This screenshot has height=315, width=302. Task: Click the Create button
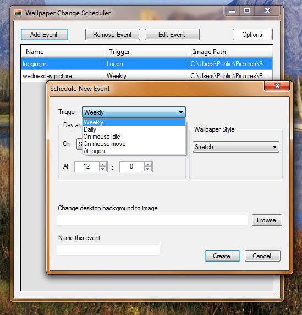222,256
